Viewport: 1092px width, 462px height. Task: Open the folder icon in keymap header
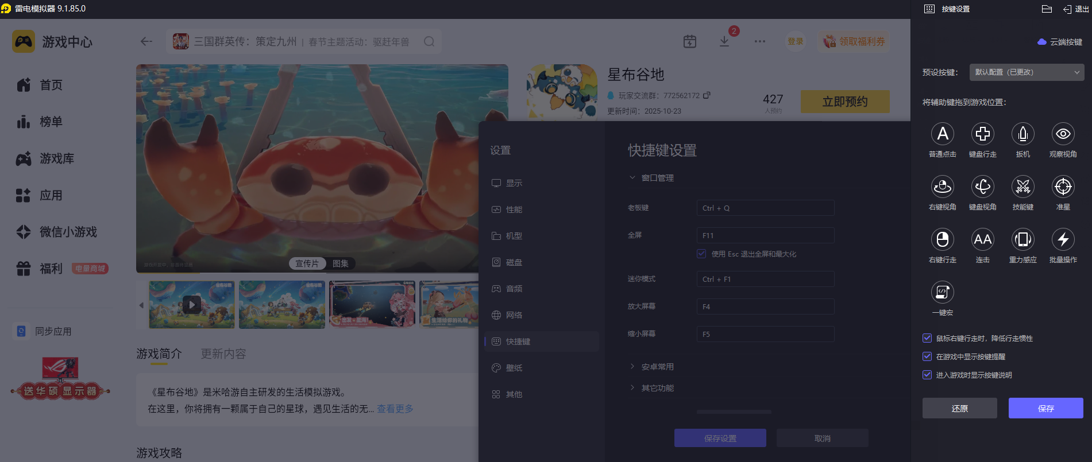pyautogui.click(x=1047, y=9)
